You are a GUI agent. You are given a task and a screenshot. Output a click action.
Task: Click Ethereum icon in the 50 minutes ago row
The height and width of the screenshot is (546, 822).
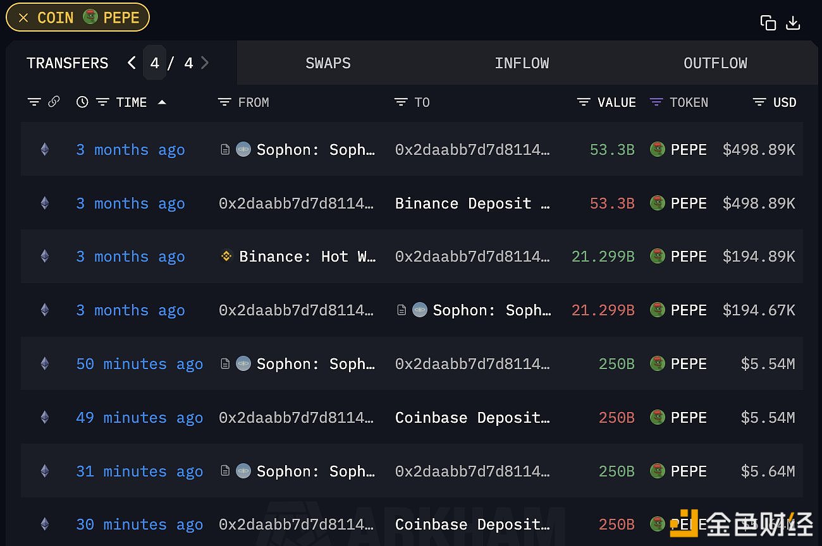tap(44, 363)
